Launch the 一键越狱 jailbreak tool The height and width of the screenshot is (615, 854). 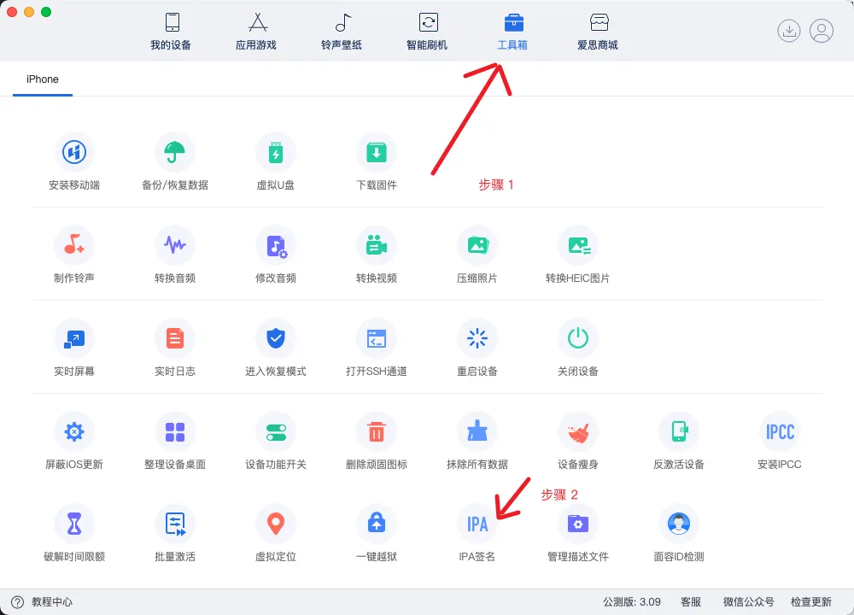pyautogui.click(x=377, y=524)
